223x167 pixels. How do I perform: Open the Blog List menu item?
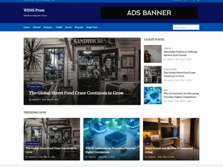click(79, 27)
